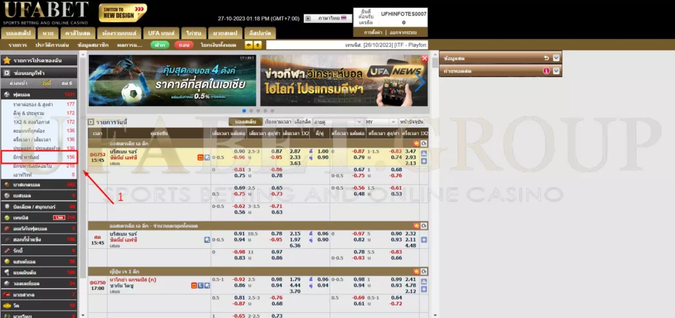
Task: Click the star favorites icon in sidebar
Action: click(7, 61)
